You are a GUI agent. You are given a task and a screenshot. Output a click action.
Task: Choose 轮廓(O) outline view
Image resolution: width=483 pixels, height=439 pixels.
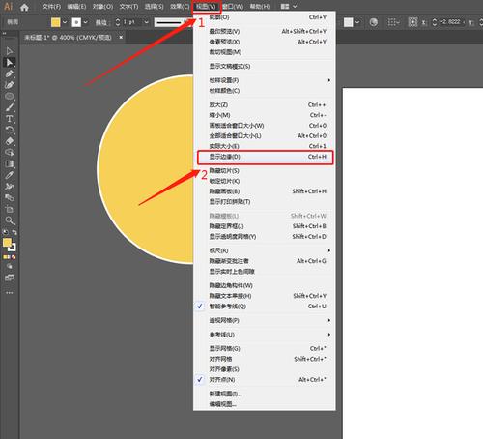click(264, 17)
